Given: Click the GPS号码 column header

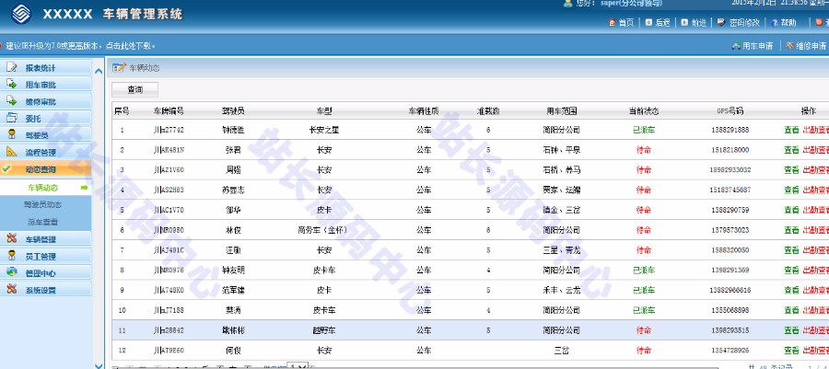Looking at the screenshot, I should [x=730, y=110].
